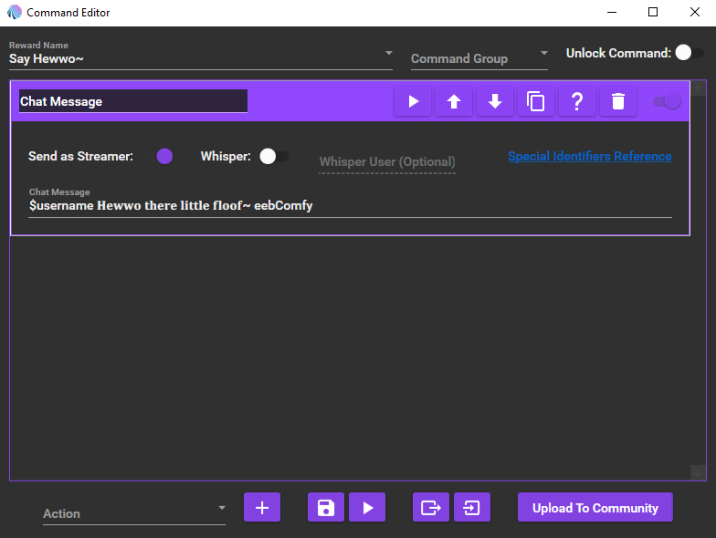Focus the Whisper User (Optional) field
The height and width of the screenshot is (538, 716).
387,162
